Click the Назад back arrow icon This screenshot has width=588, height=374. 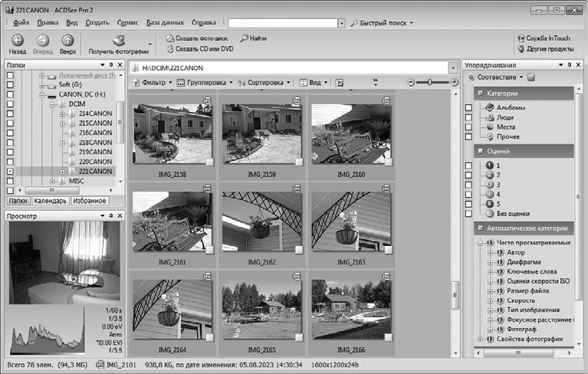[x=17, y=40]
